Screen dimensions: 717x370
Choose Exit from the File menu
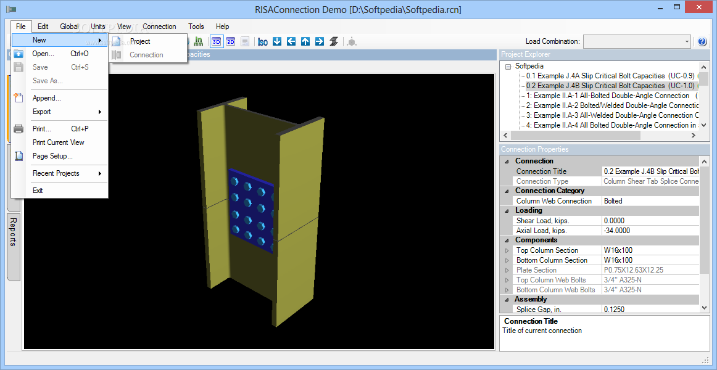pos(60,191)
